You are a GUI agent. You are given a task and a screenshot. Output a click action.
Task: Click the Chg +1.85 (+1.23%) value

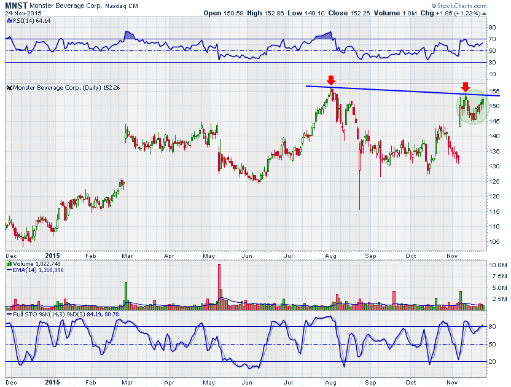click(458, 14)
